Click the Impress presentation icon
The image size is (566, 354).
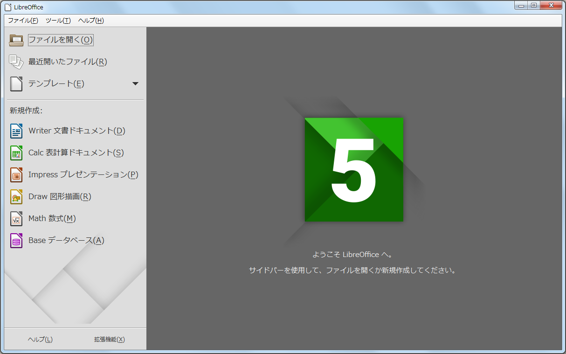[16, 175]
